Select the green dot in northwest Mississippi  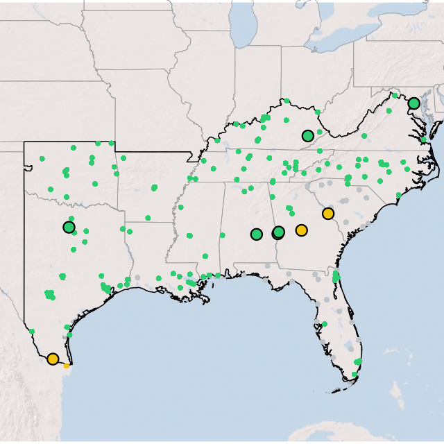pyautogui.click(x=181, y=207)
